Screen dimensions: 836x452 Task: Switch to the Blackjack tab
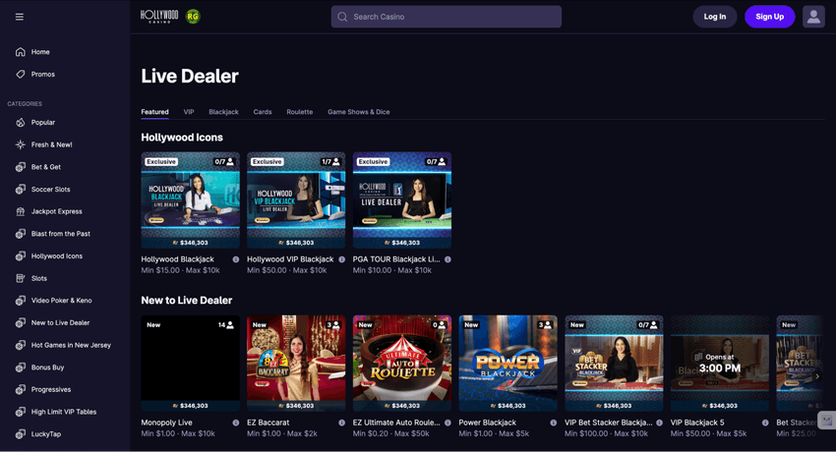(223, 112)
